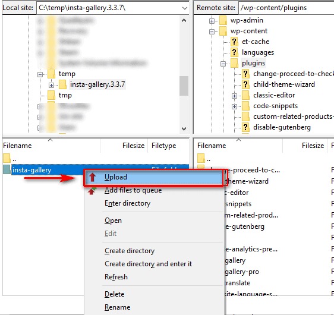Click Enter directory in context menu
This screenshot has height=315, width=334.
(x=154, y=203)
